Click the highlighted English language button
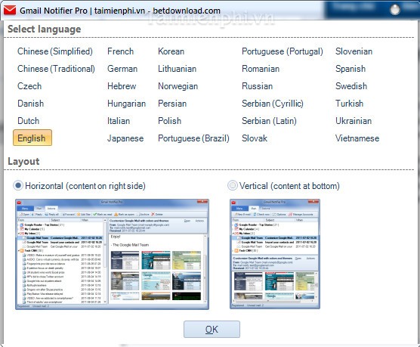Image resolution: width=420 pixels, height=347 pixels. (32, 138)
